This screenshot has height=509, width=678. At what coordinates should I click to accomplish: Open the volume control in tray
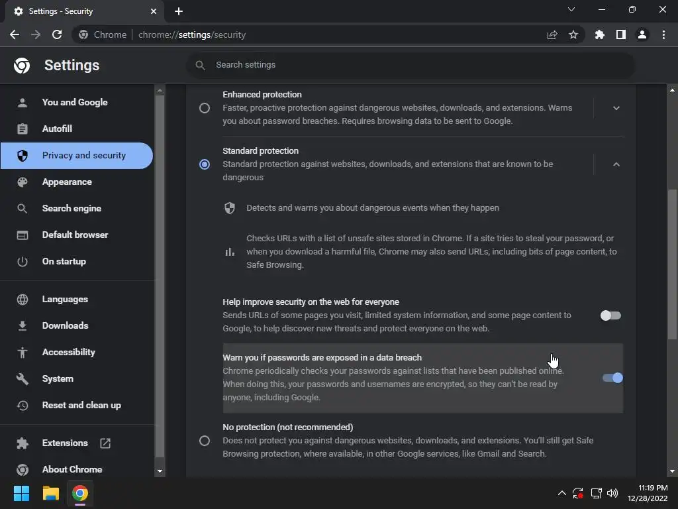click(x=612, y=493)
